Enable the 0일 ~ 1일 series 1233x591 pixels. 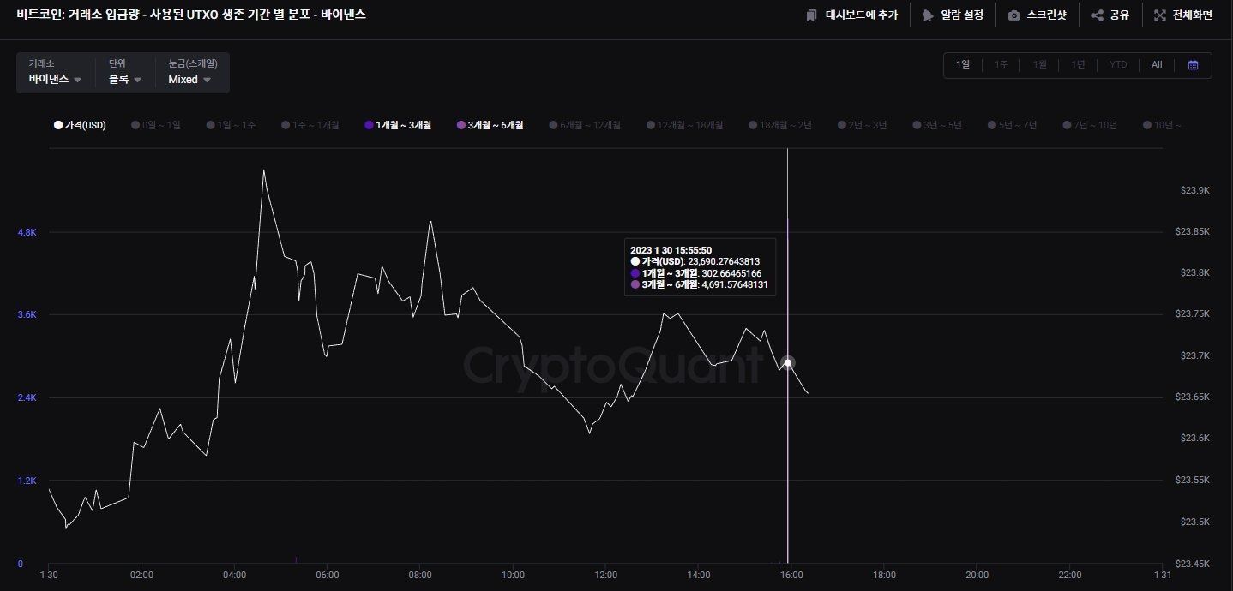155,124
